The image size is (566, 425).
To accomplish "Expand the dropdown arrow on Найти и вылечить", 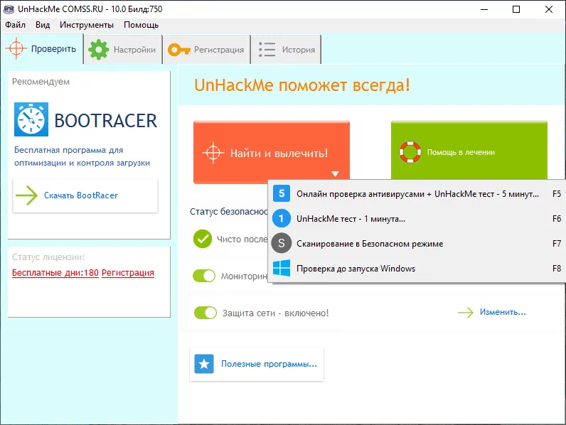I will click(x=335, y=174).
